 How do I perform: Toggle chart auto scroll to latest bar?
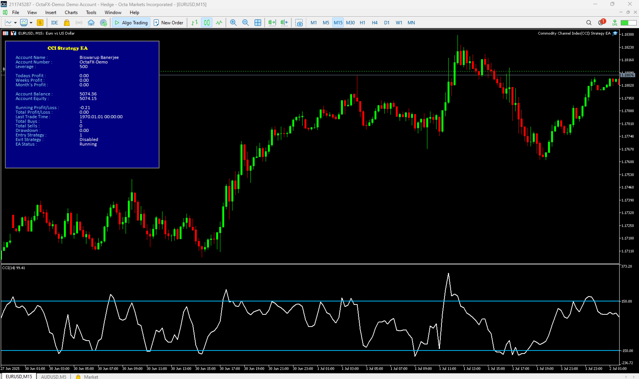pyautogui.click(x=272, y=22)
